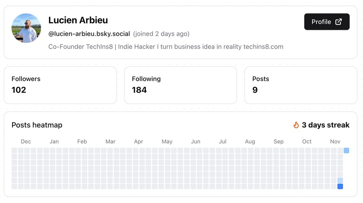363x203 pixels.
Task: Click the Following count 184
Action: tap(139, 90)
